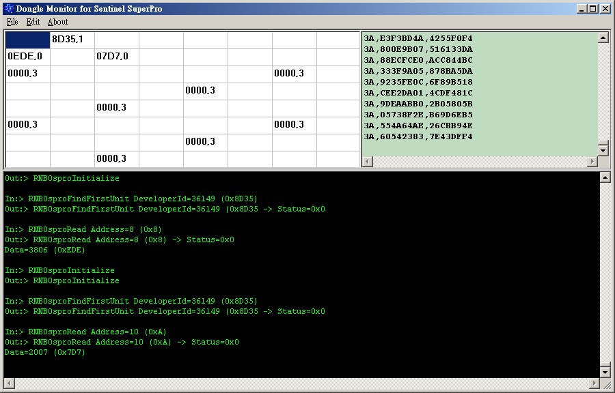Select the grid cell 8D35,1

(x=72, y=40)
